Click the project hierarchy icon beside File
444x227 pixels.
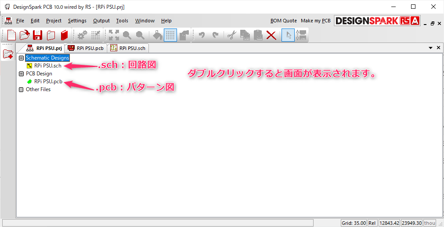pos(8,21)
